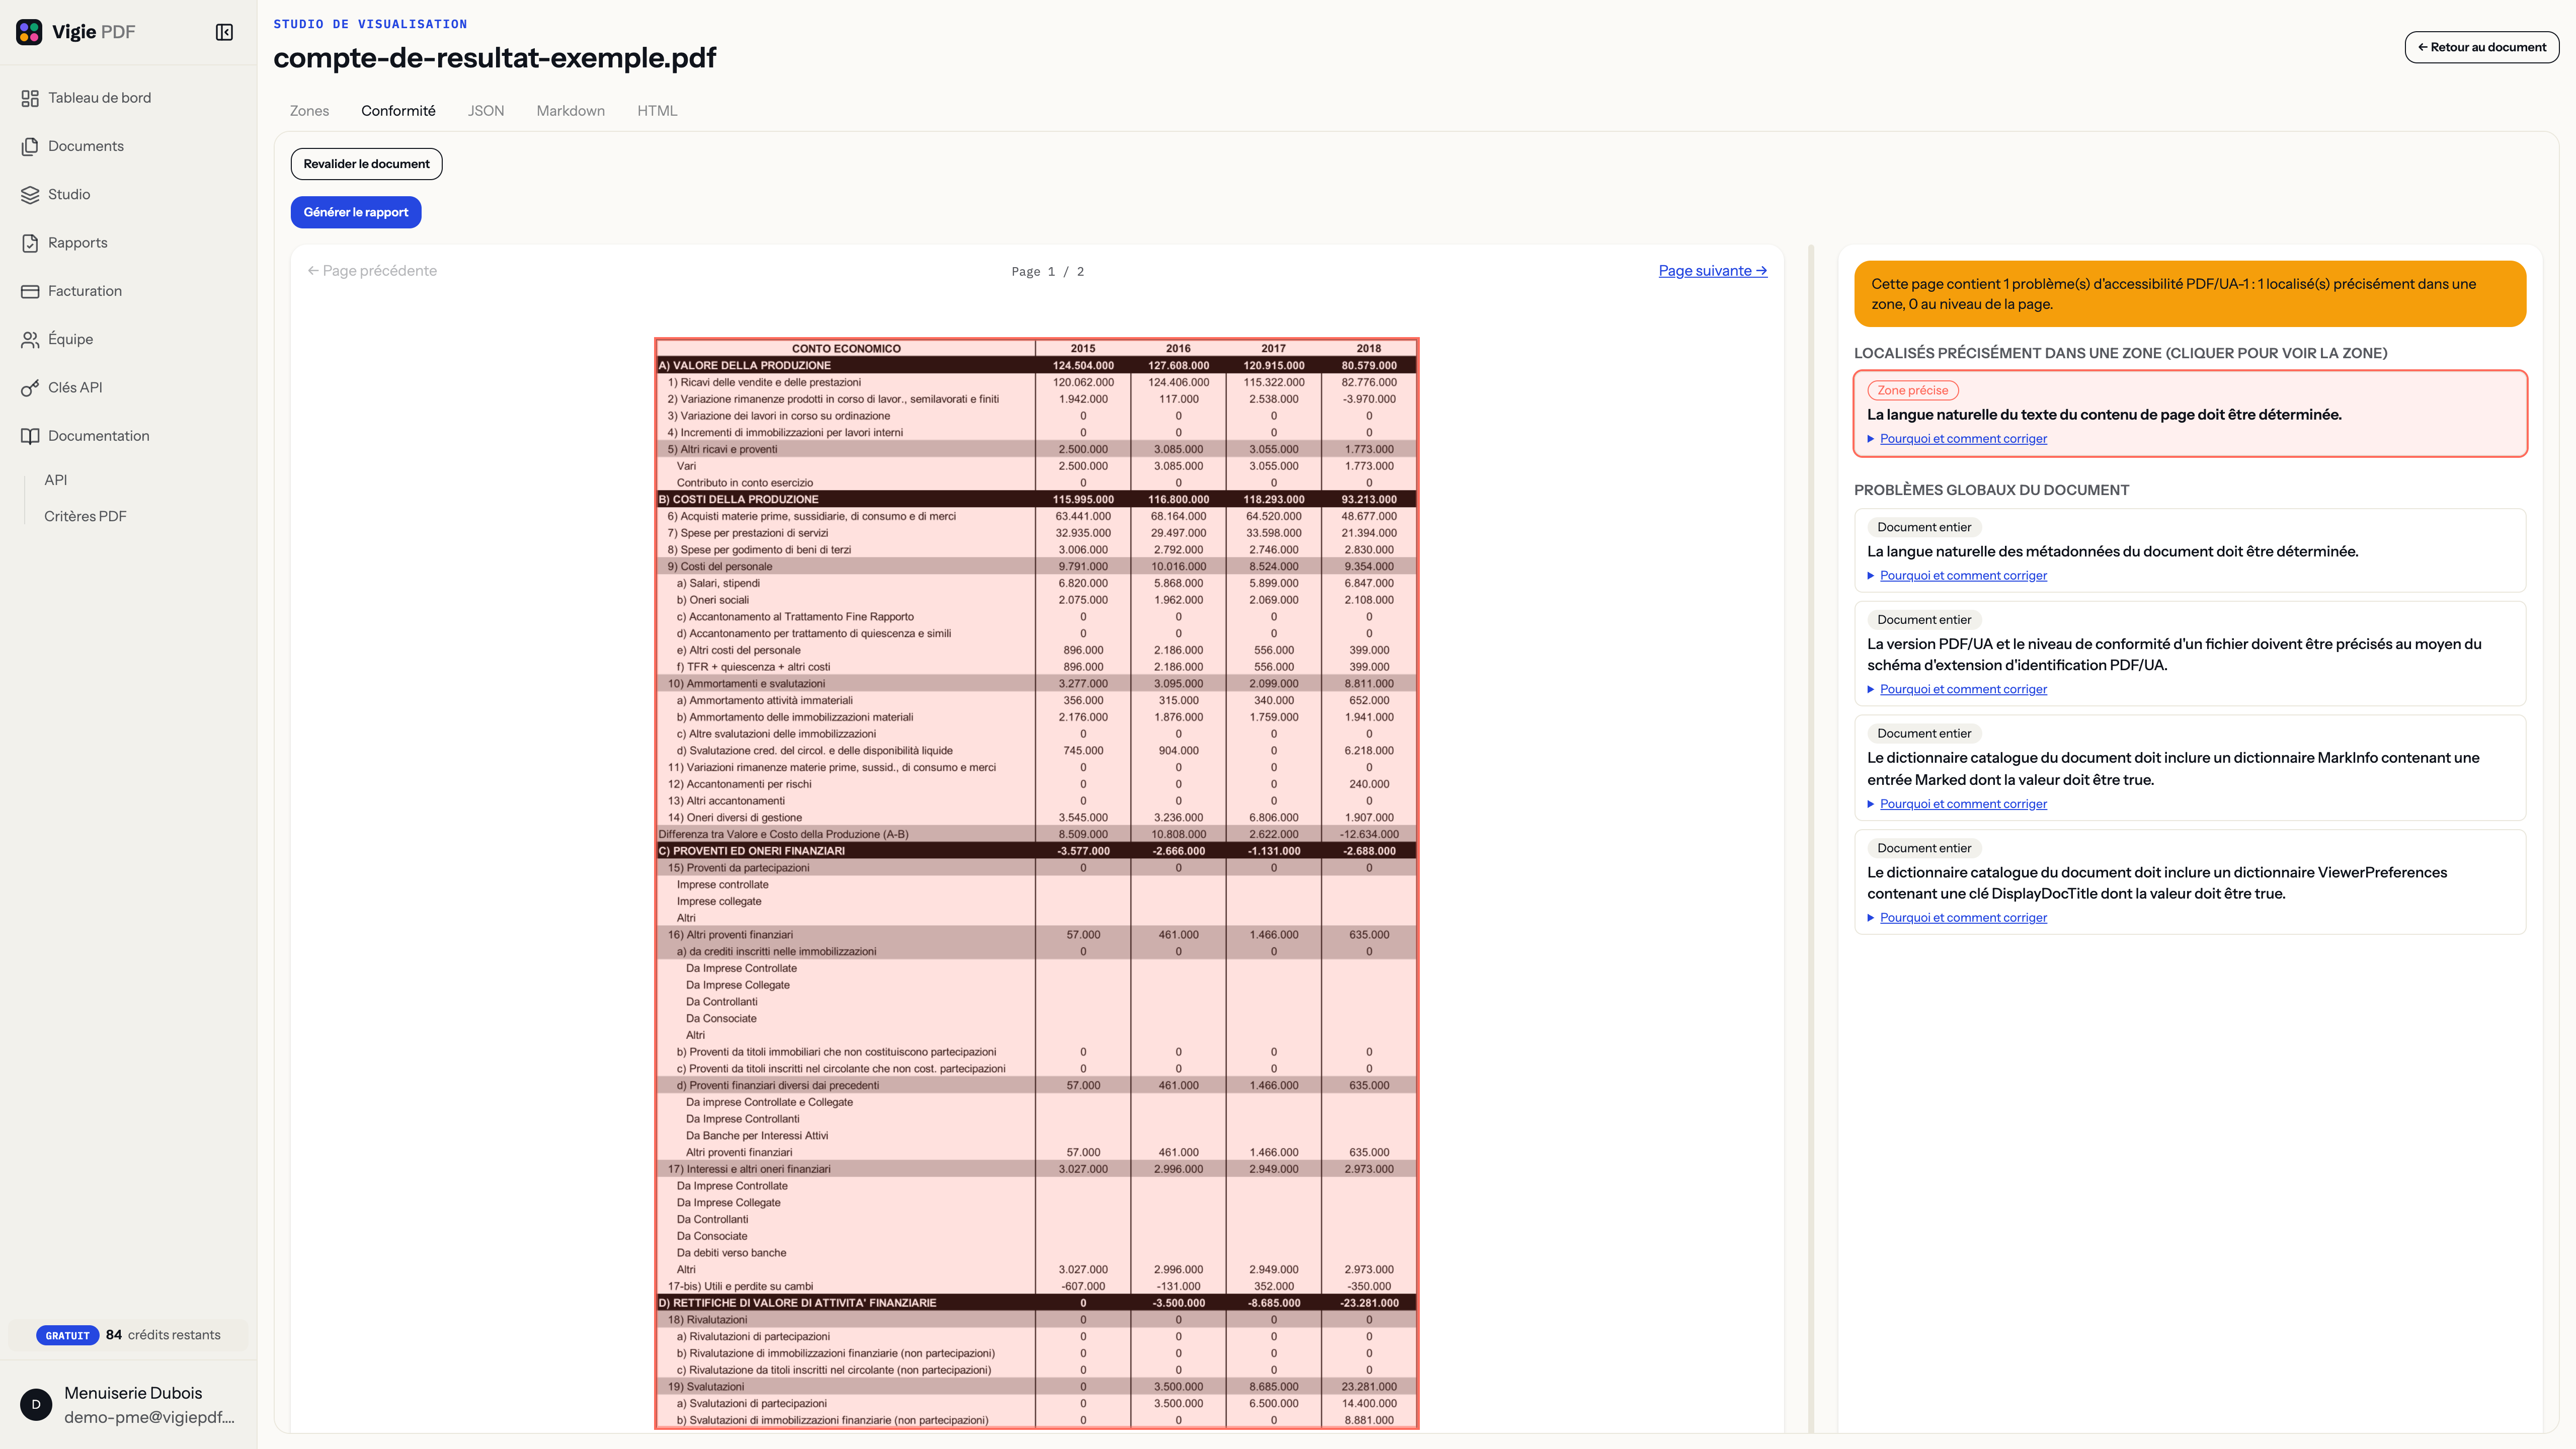This screenshot has height=1449, width=2576.
Task: Open the Documents icon in the sidebar
Action: (30, 146)
